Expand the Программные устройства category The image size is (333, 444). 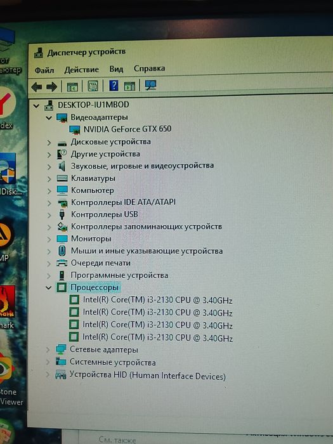[49, 276]
